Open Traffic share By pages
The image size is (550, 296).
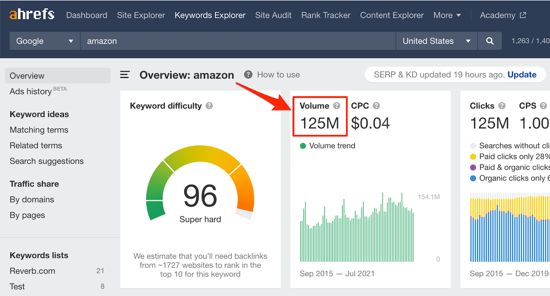click(x=27, y=215)
